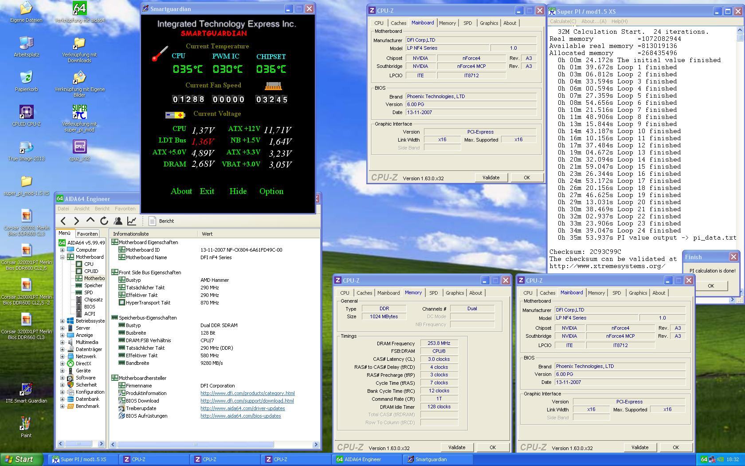Select the CPUID tree item

(x=91, y=271)
